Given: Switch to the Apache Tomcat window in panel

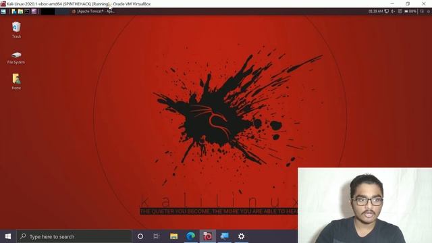Looking at the screenshot, I should (92, 11).
